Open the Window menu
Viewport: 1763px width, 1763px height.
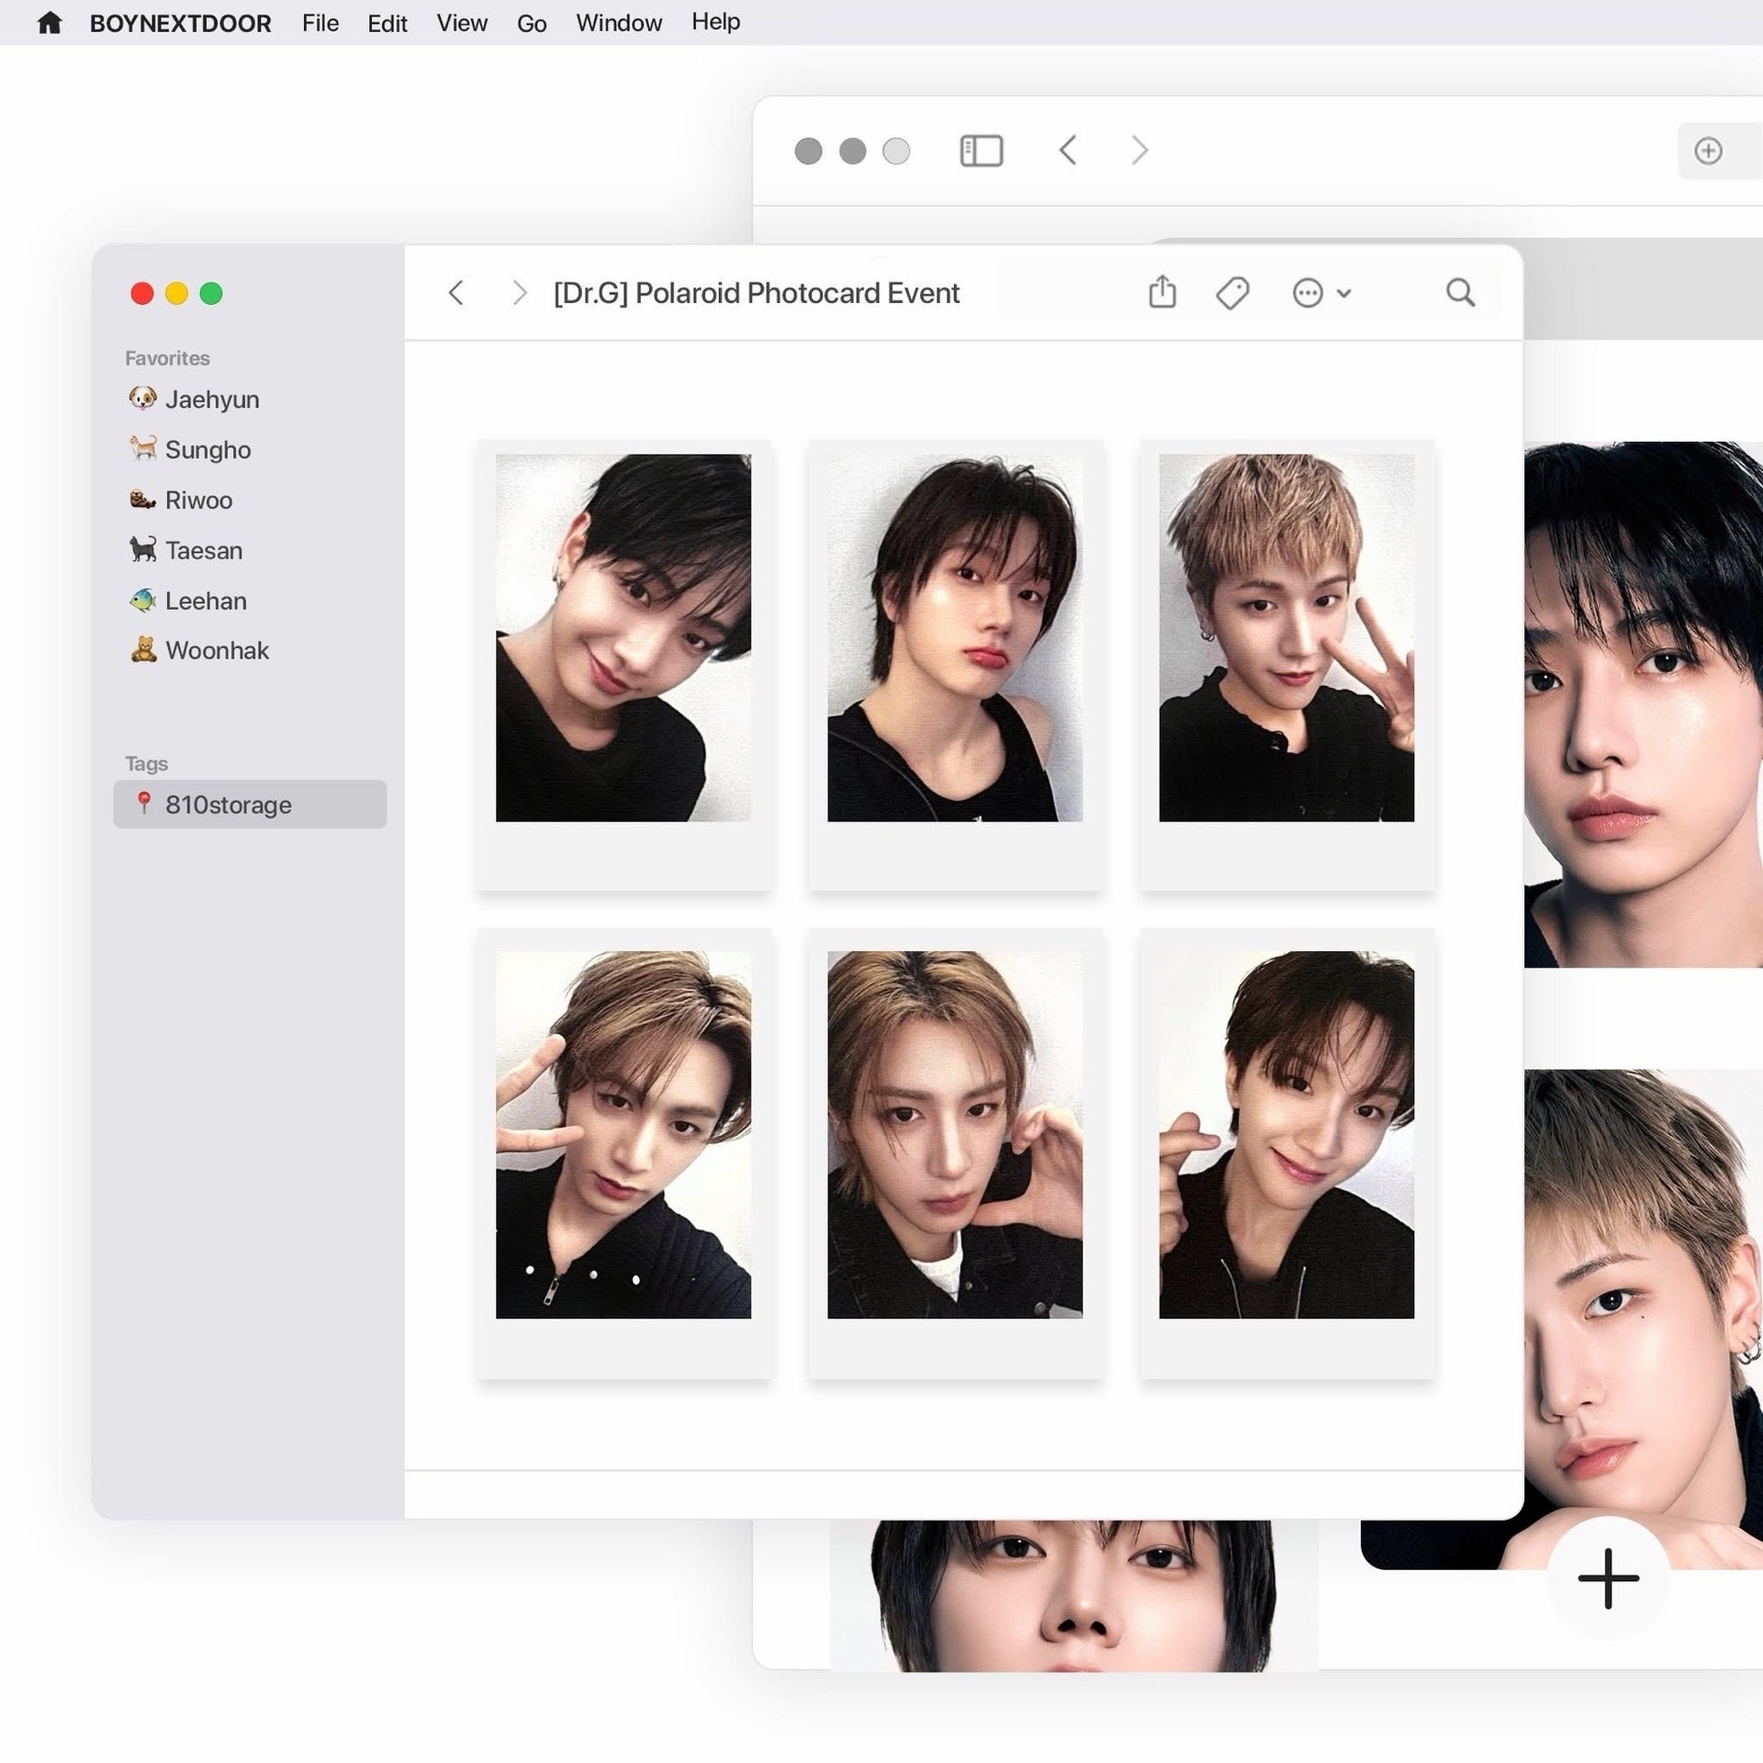(x=619, y=23)
